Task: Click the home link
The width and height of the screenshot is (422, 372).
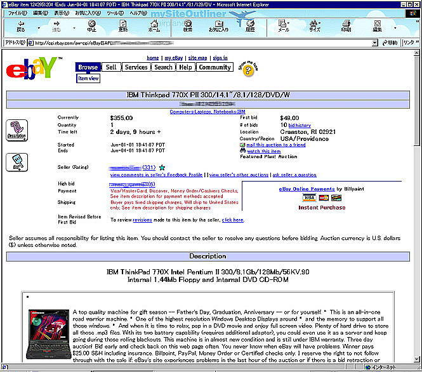Action: [152, 58]
